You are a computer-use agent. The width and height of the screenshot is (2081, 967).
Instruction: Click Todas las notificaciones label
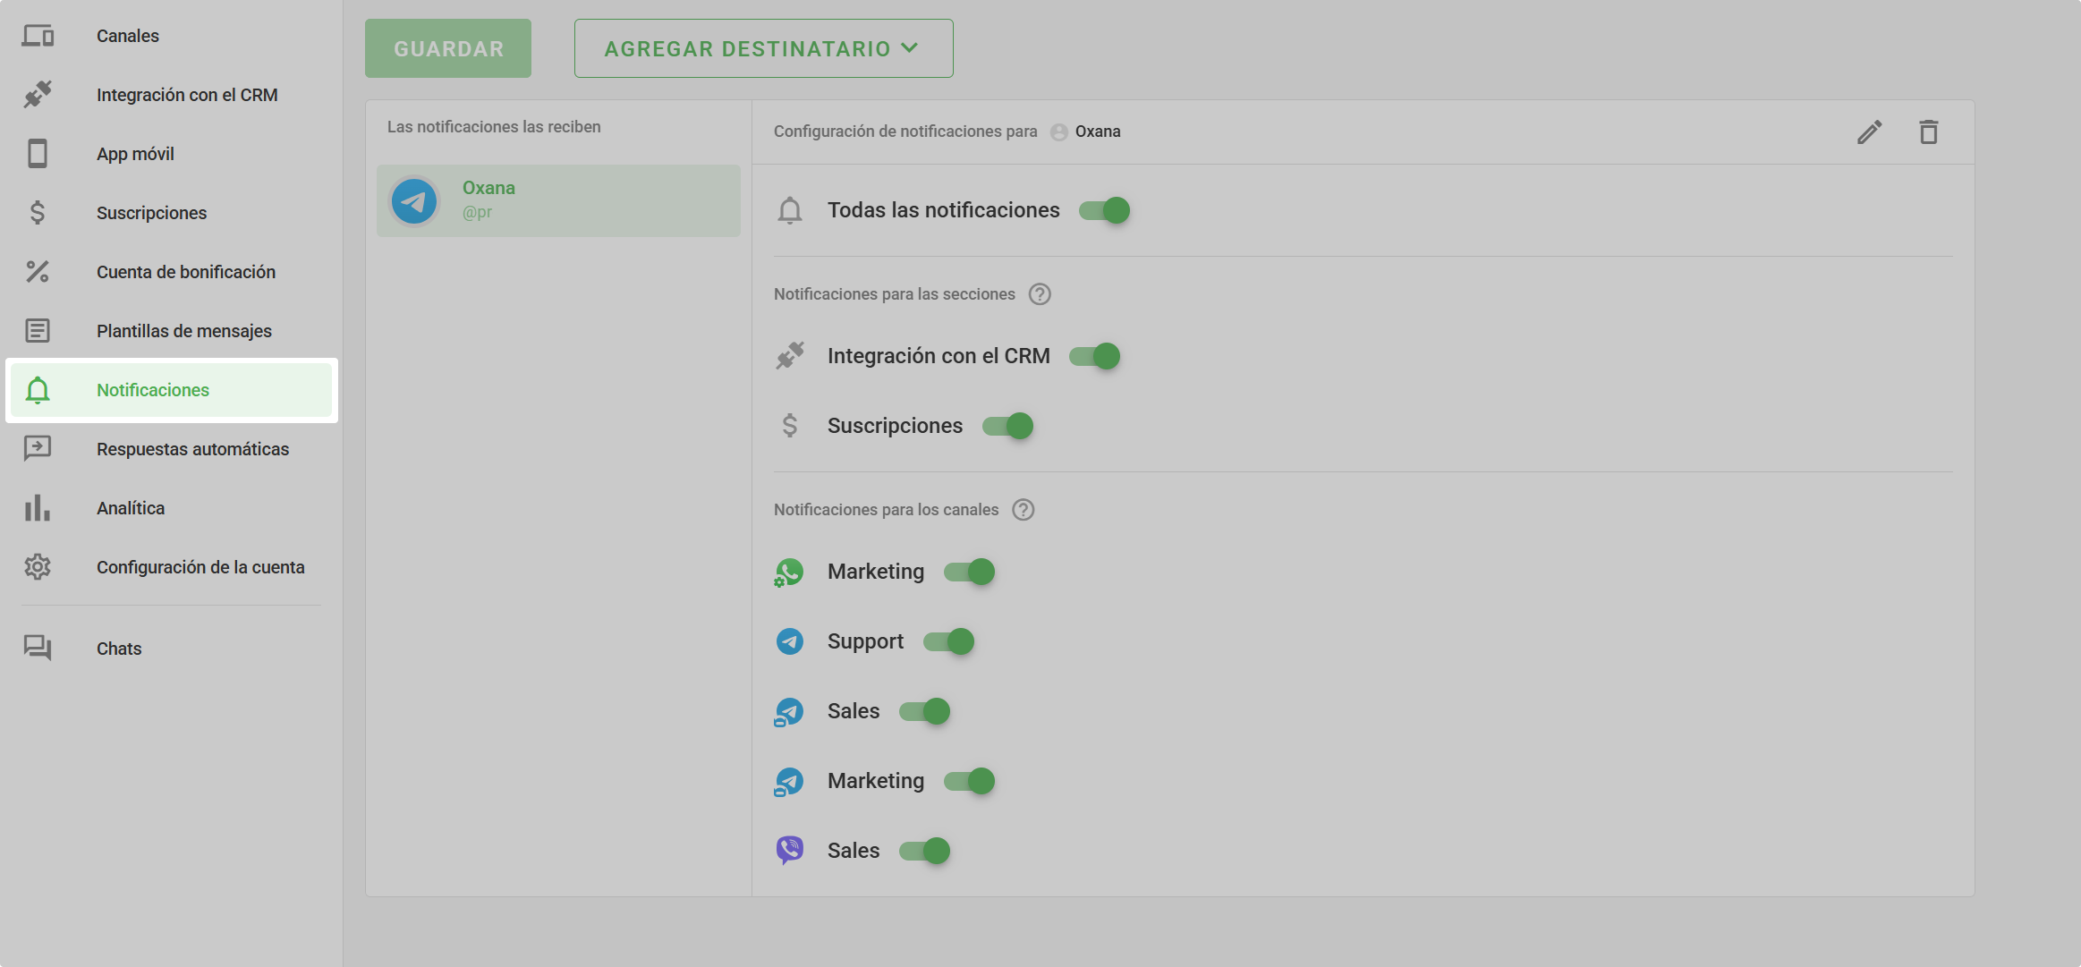click(944, 210)
